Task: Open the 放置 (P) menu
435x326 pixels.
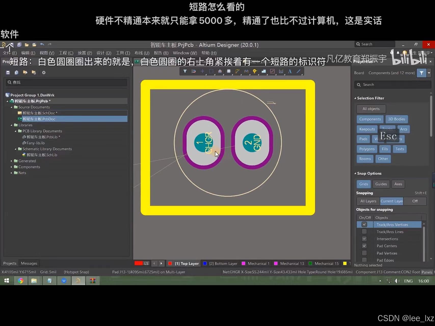Action: point(85,53)
